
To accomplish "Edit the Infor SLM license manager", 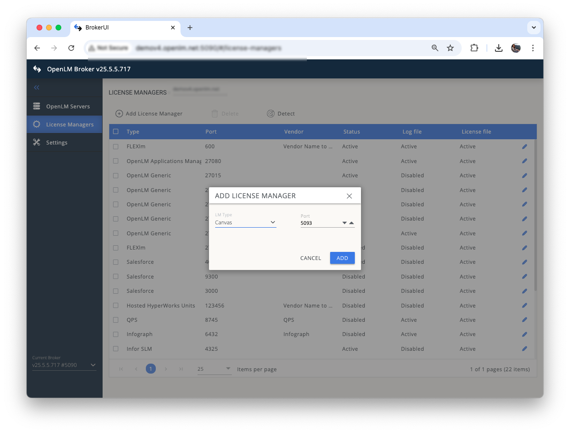I will point(524,348).
